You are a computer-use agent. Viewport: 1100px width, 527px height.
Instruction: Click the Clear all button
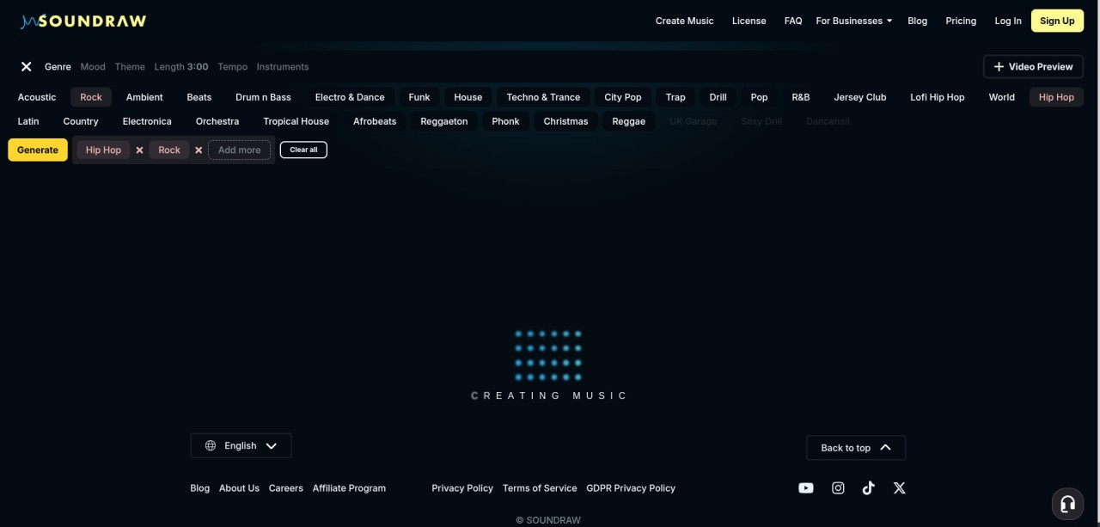pos(303,150)
